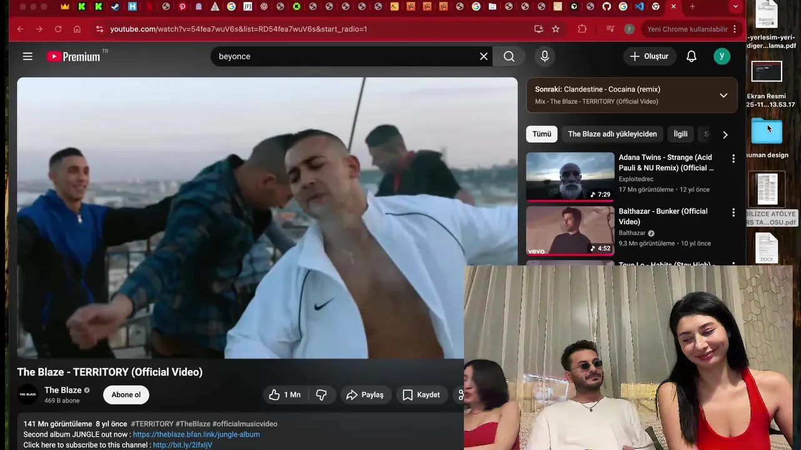The height and width of the screenshot is (450, 801).
Task: Click the magnifier search button
Action: click(x=509, y=56)
